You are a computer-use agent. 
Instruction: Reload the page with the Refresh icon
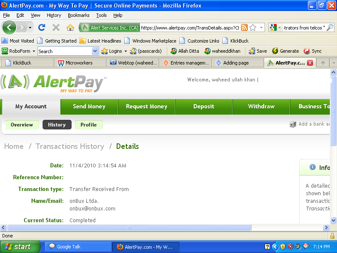tap(42, 27)
